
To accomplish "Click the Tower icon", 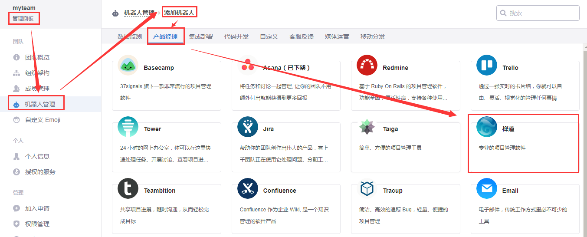I will (128, 127).
